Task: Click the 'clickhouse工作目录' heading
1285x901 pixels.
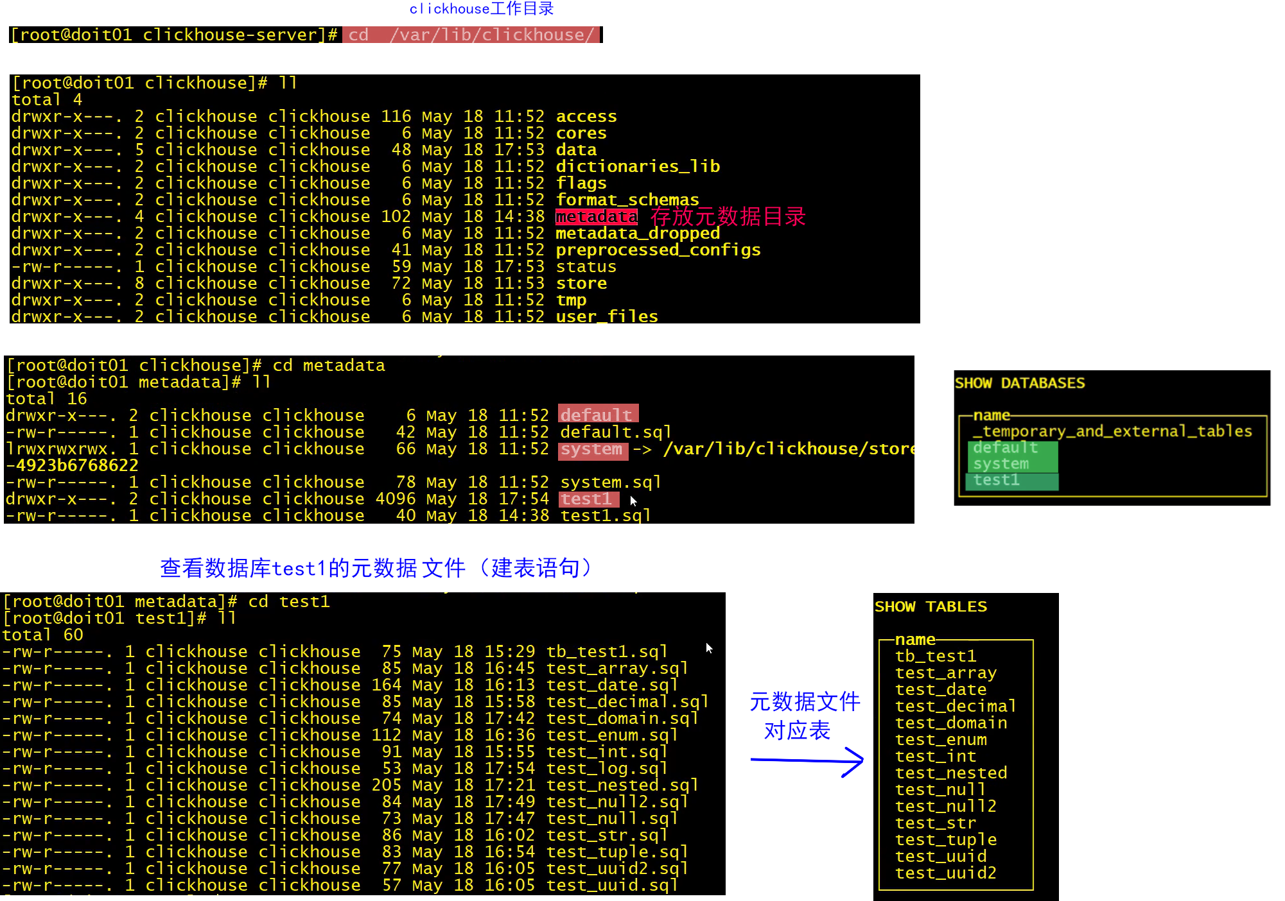Action: [481, 9]
